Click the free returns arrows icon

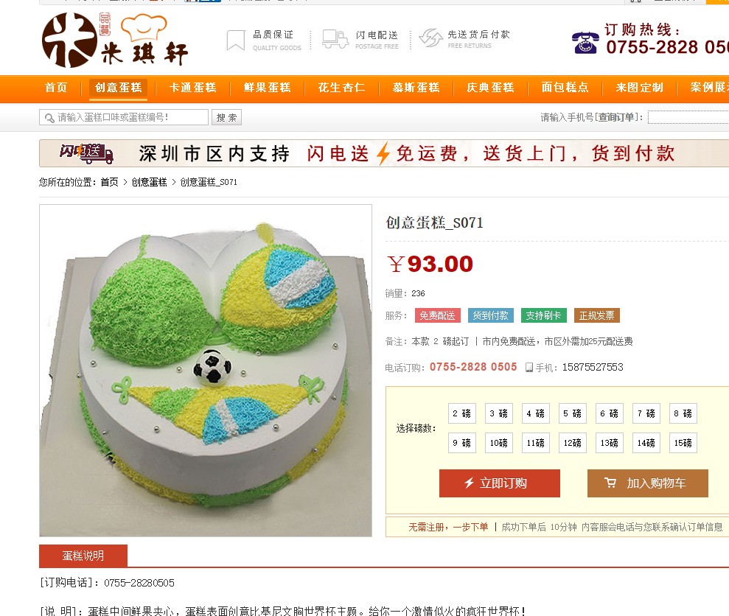pos(431,38)
